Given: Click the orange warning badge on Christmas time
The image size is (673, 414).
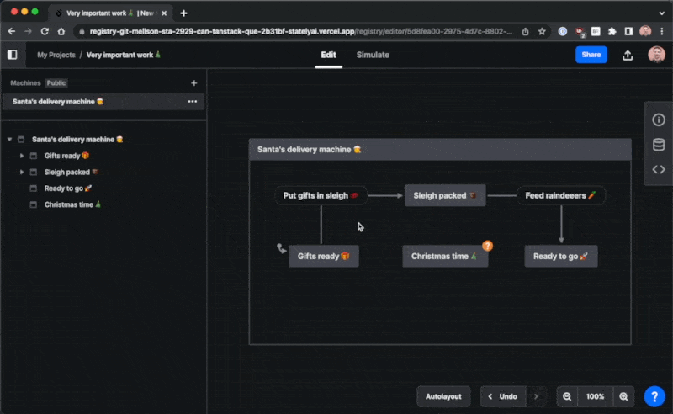Looking at the screenshot, I should click(487, 246).
